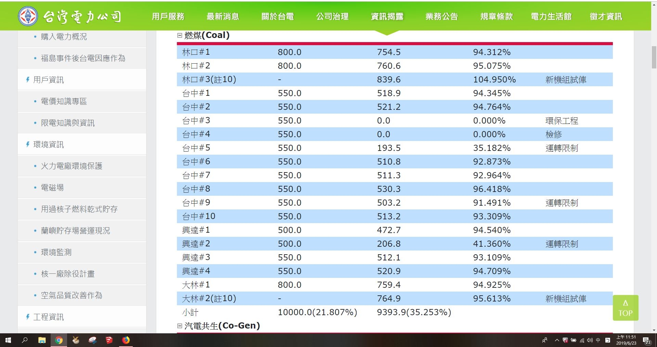
Task: Open the notification action center
Action: pyautogui.click(x=647, y=340)
